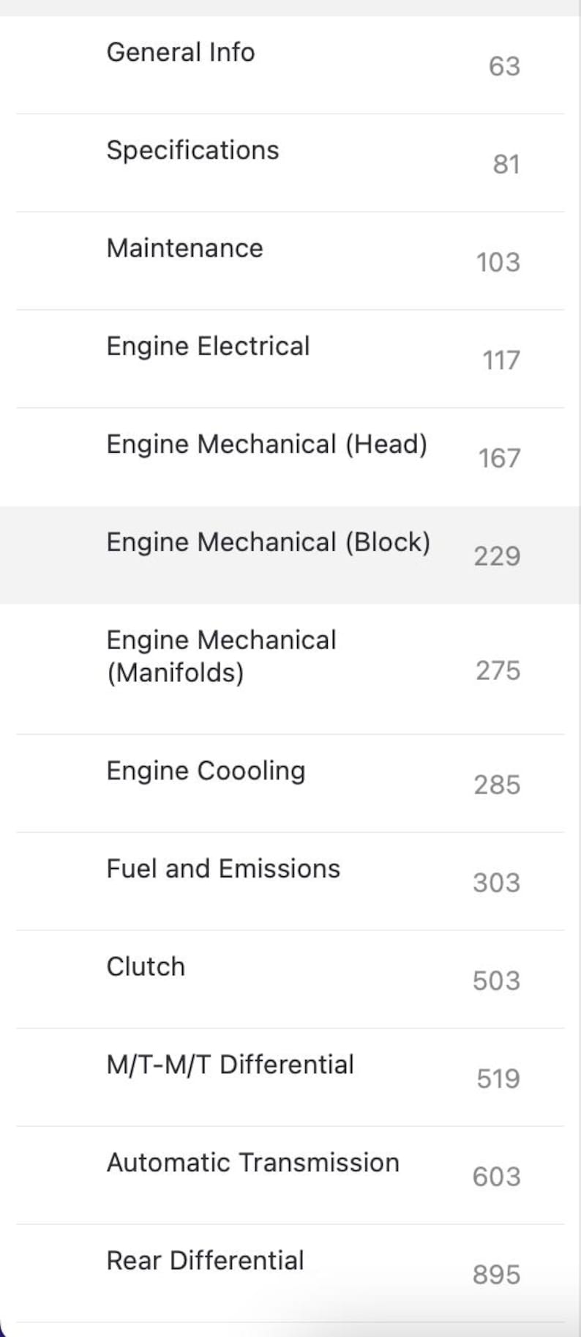581x1337 pixels.
Task: Click page number 63
Action: click(504, 67)
